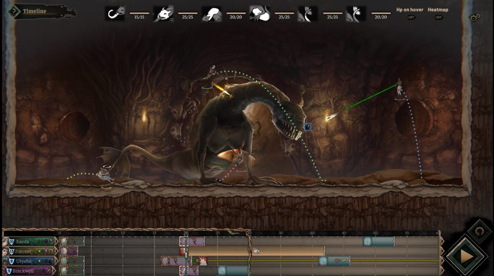Select the monster head part with 25/25 HP
This screenshot has height=276, width=494.
point(164,13)
